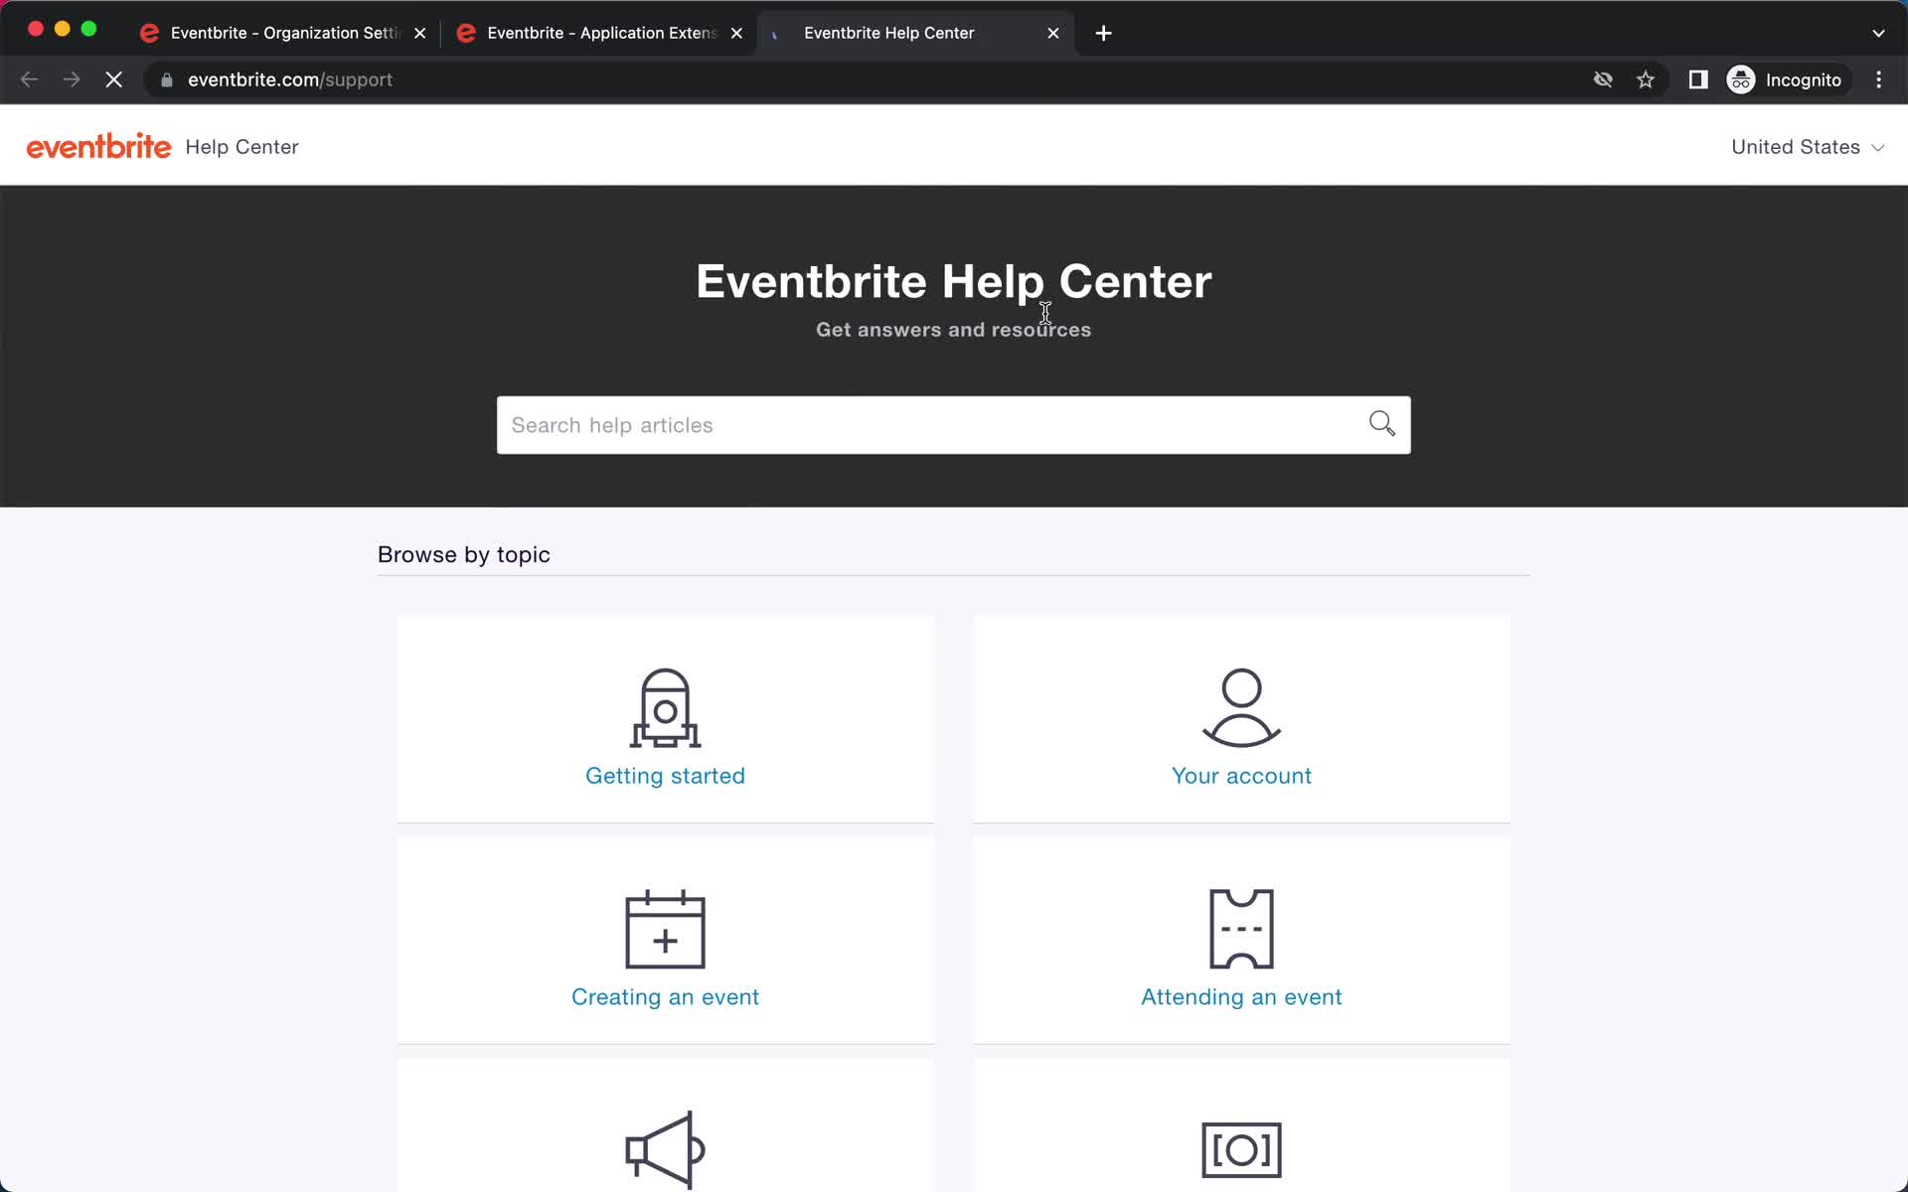Click the bottom-right payment topic icon
Image resolution: width=1908 pixels, height=1192 pixels.
pyautogui.click(x=1240, y=1149)
